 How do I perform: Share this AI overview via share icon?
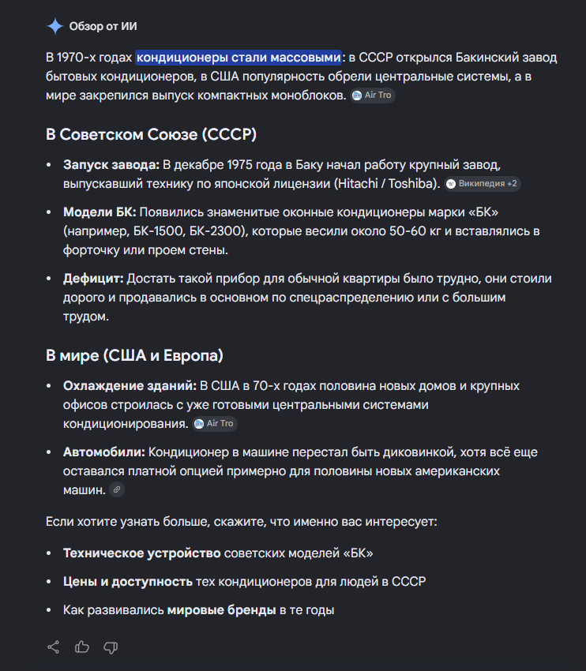coord(54,647)
